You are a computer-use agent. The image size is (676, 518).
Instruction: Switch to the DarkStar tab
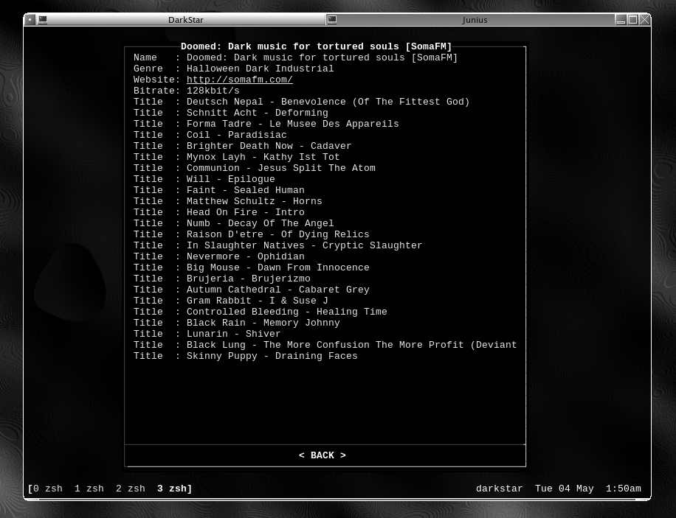[184, 20]
